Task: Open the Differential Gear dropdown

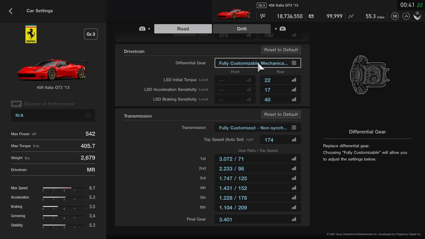Action: pyautogui.click(x=258, y=63)
